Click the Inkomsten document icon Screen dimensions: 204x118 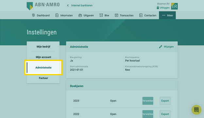57,15
